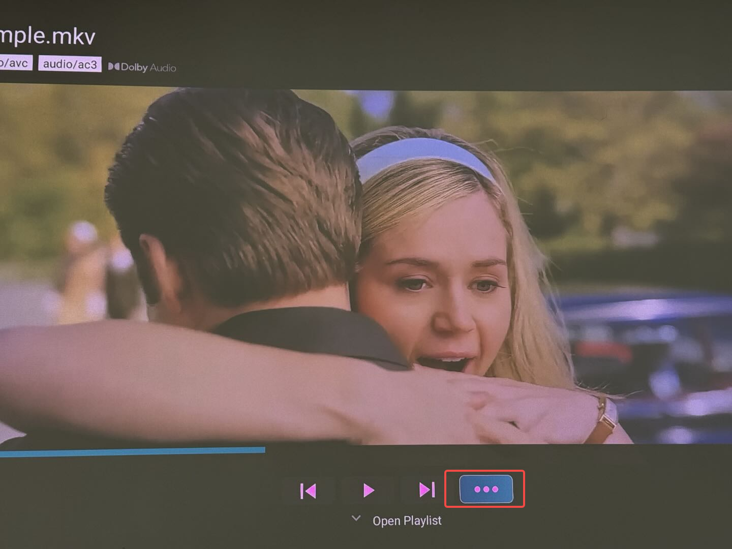The height and width of the screenshot is (549, 732).
Task: Start playback with the play button
Action: pyautogui.click(x=369, y=490)
